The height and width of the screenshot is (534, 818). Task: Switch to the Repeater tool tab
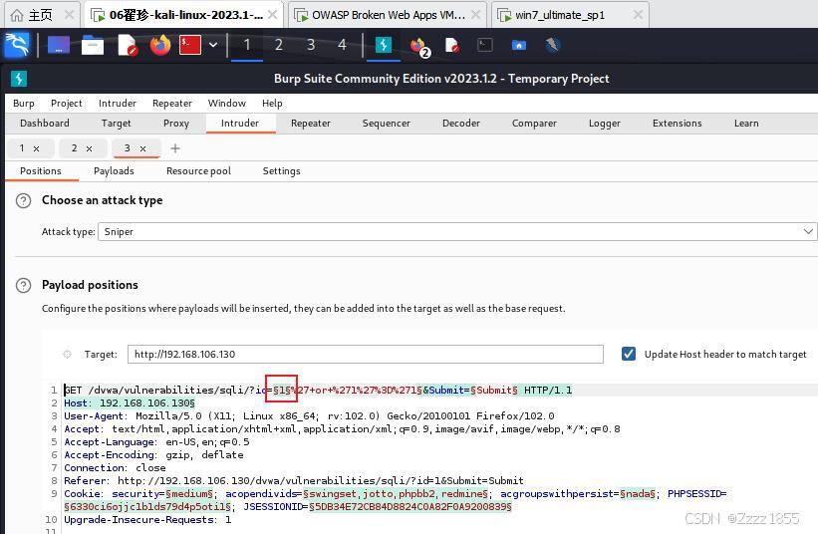pyautogui.click(x=311, y=124)
